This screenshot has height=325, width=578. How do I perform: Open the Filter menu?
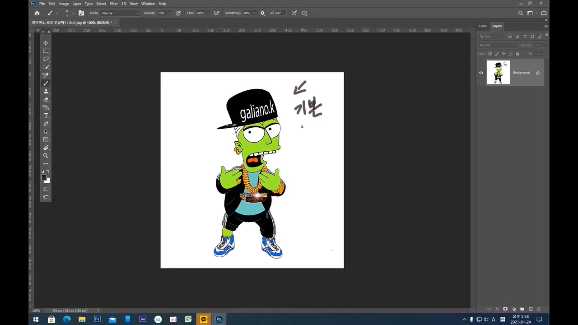[113, 4]
